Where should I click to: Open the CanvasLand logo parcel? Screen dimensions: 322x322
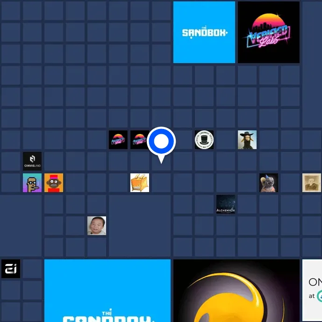point(32,161)
